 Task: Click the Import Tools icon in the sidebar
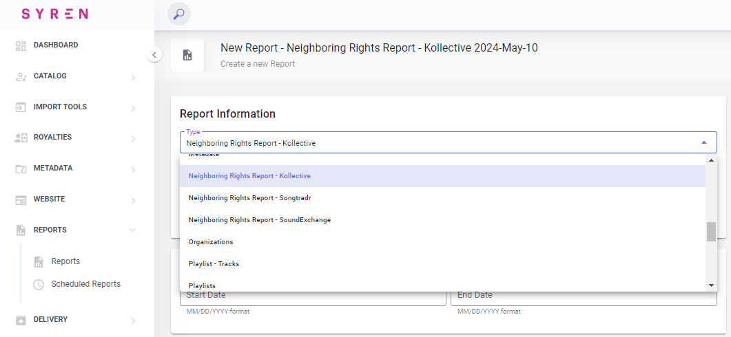pyautogui.click(x=21, y=107)
